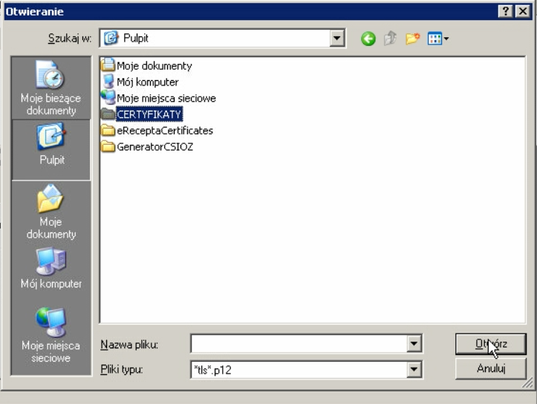537x404 pixels.
Task: Select Pulpit in the places bar
Action: coord(51,146)
